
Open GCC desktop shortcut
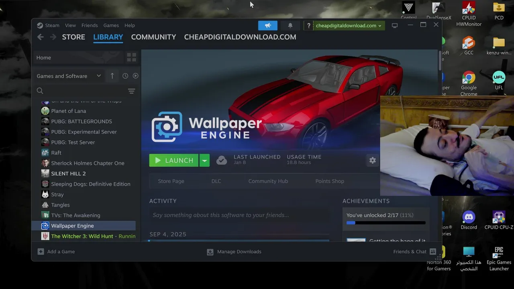coord(469,45)
